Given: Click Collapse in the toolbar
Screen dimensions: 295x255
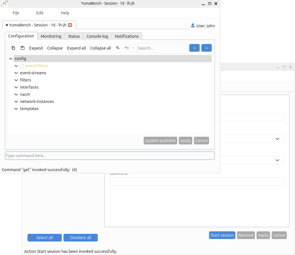Looking at the screenshot, I should [55, 48].
